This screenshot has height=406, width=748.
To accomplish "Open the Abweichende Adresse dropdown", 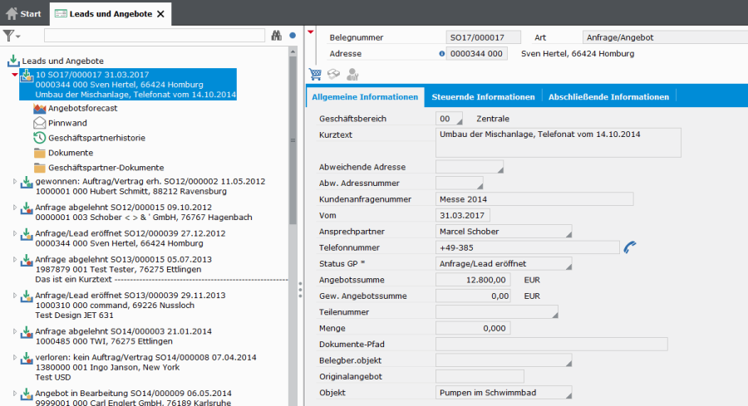I will (500, 169).
